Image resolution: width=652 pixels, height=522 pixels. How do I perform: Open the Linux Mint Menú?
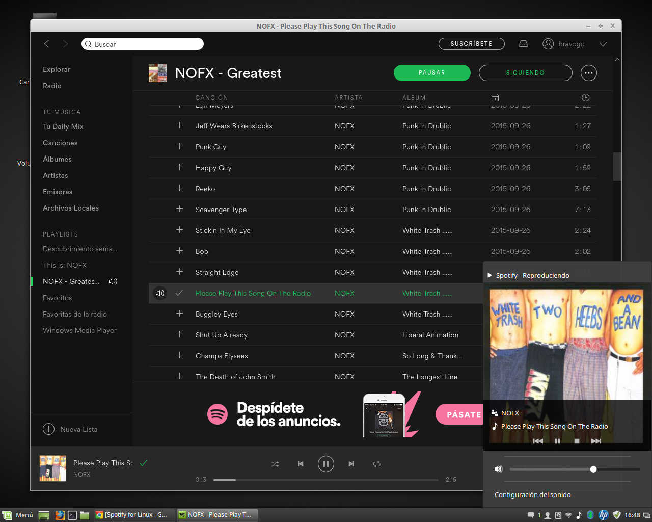[x=18, y=515]
